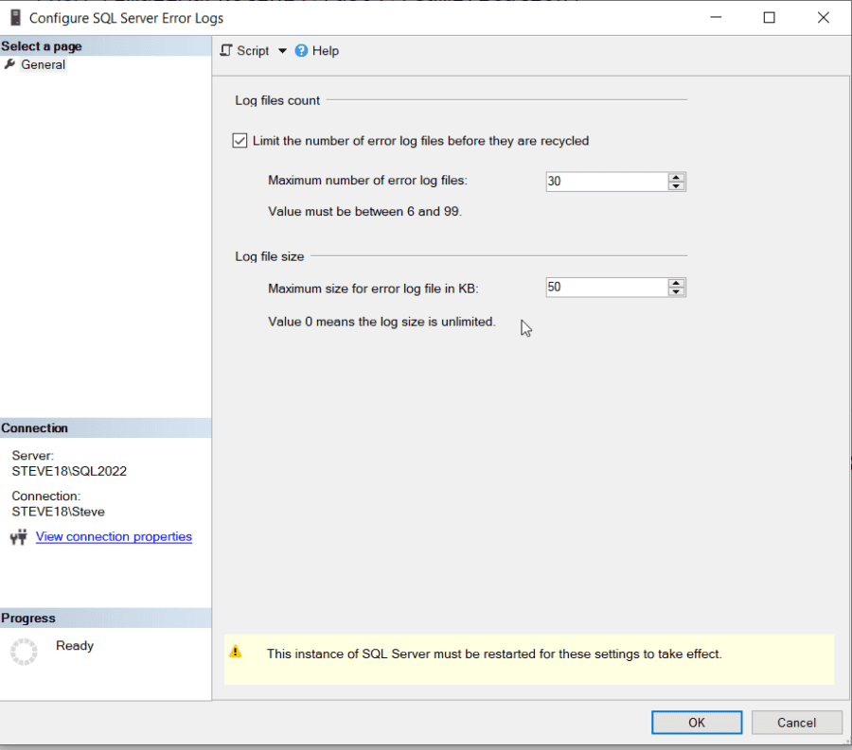Click the blue Help question mark icon
852x750 pixels.
(303, 50)
